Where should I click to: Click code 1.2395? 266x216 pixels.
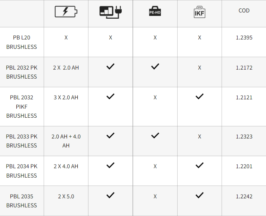pos(244,38)
